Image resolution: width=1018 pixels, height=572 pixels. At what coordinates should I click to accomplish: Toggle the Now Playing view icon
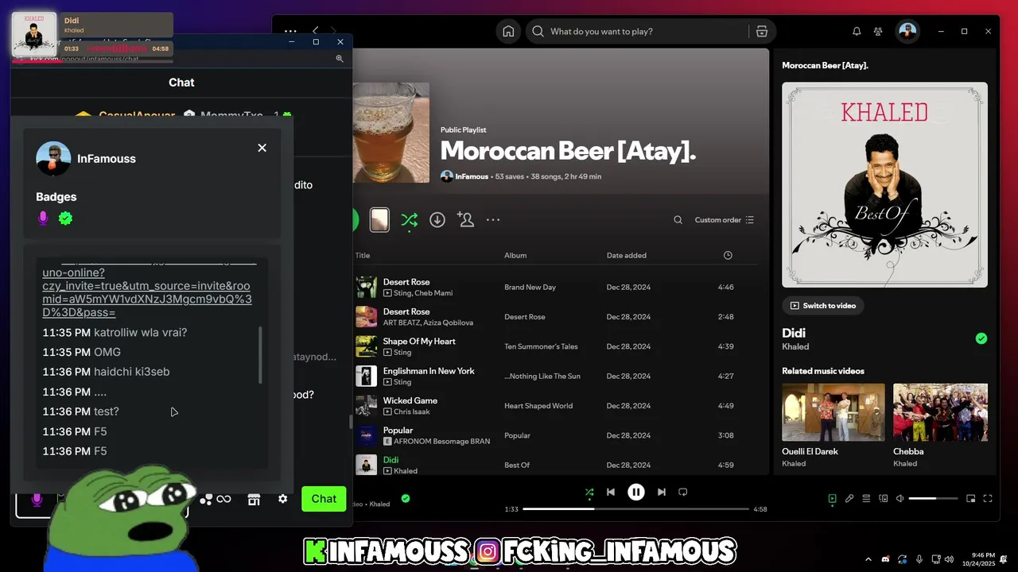coord(832,499)
